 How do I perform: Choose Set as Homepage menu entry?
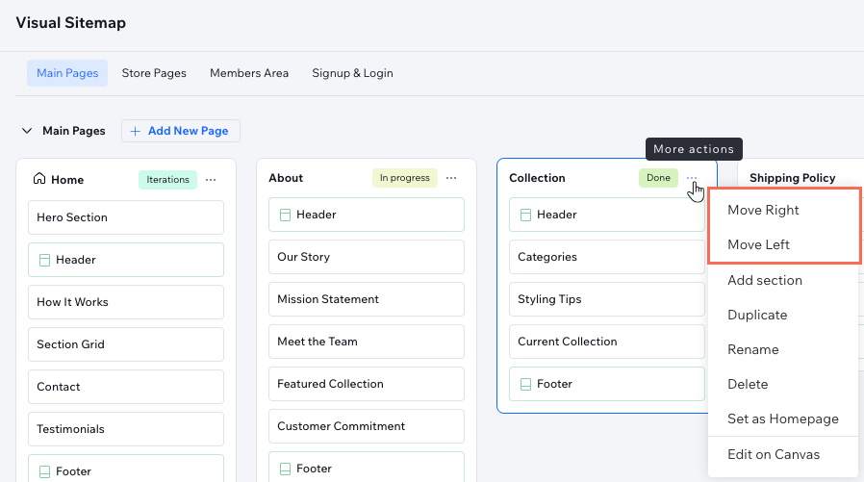click(x=782, y=419)
